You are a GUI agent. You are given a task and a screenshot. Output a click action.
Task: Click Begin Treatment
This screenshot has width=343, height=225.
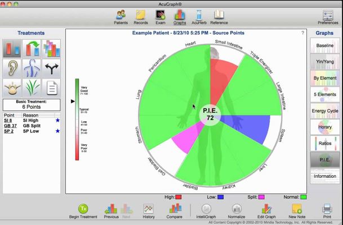point(83,212)
